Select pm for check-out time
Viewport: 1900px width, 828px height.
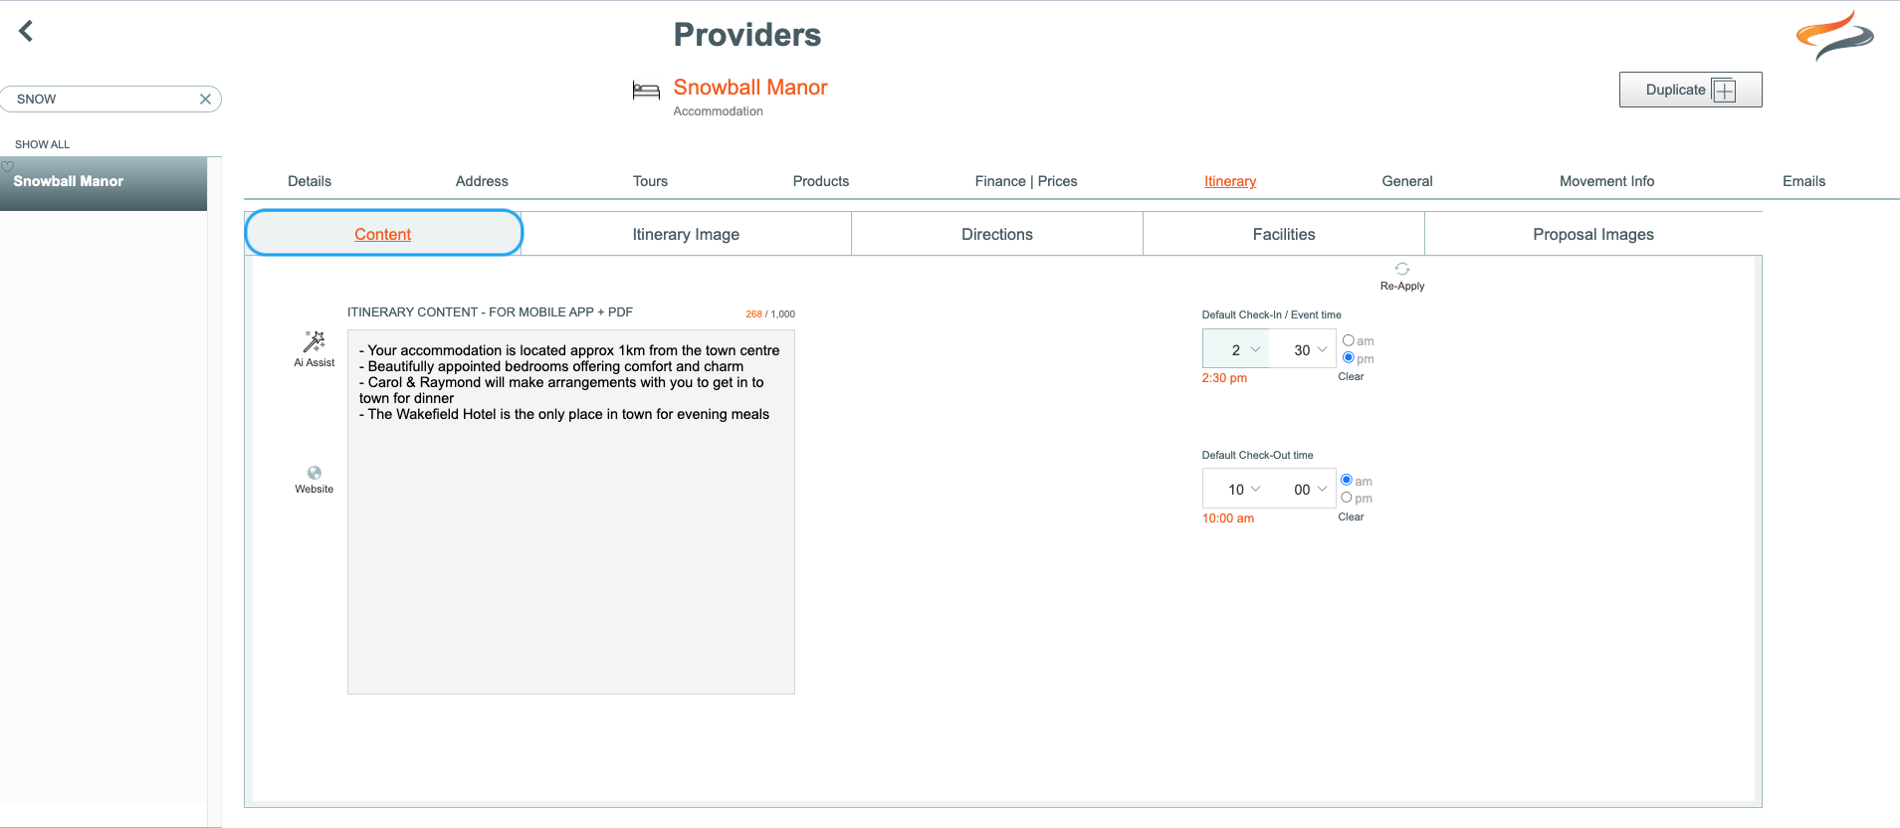tap(1347, 498)
